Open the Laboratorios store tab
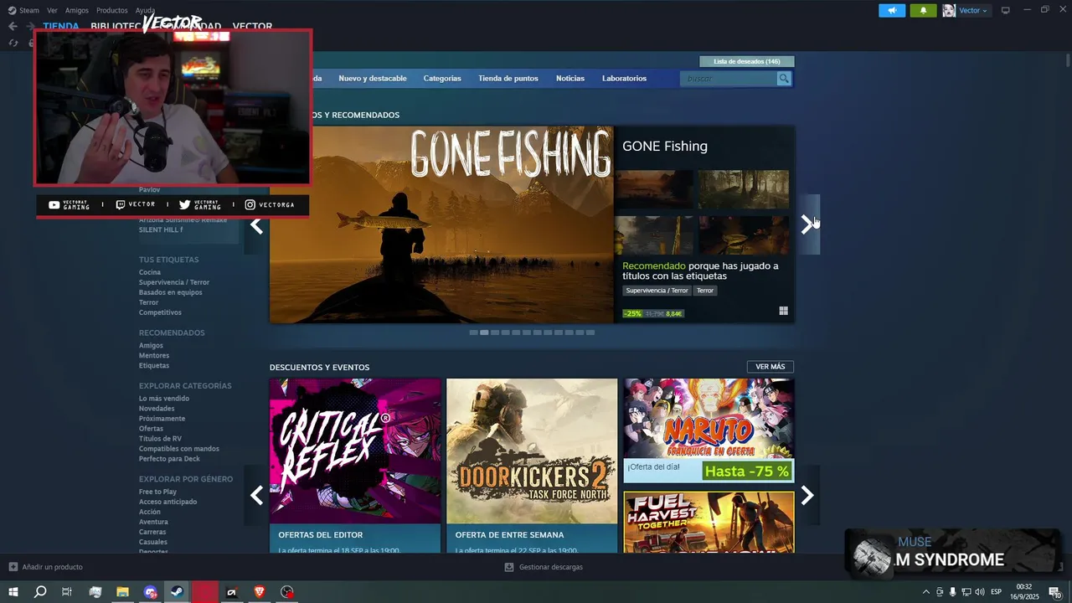1072x603 pixels. coord(624,79)
